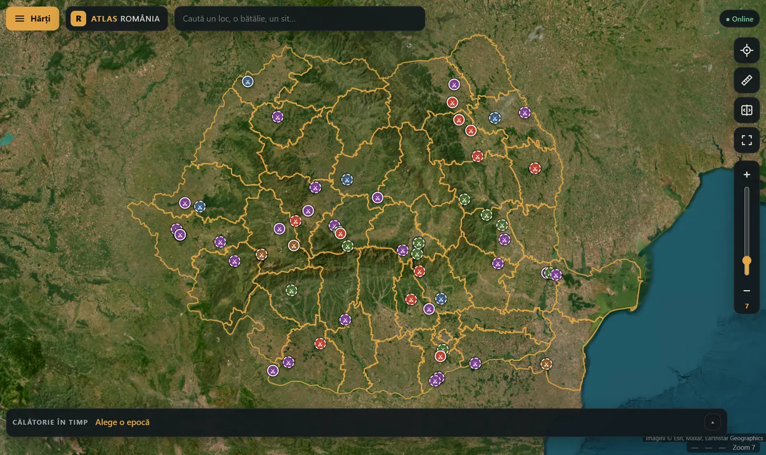Click the Online status indicator
Image resolution: width=766 pixels, height=455 pixels.
(740, 19)
